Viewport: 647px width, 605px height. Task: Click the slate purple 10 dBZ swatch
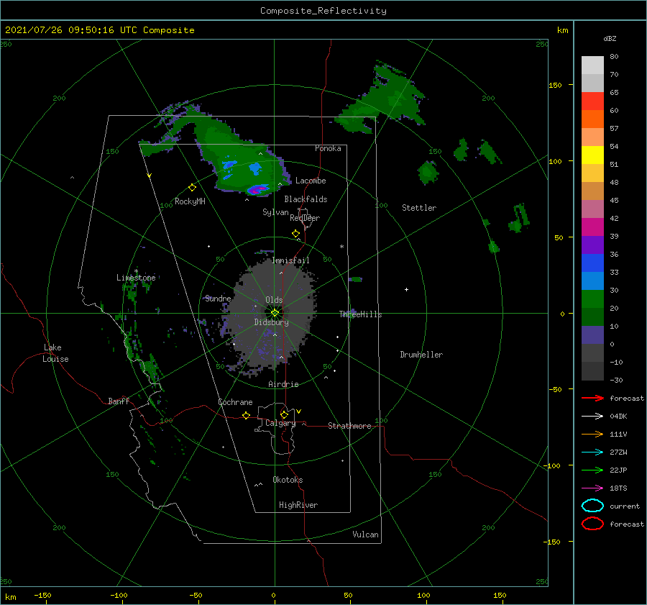592,335
